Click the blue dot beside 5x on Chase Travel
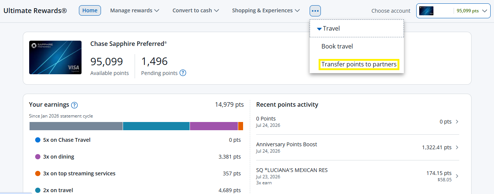494x194 pixels. pyautogui.click(x=38, y=140)
